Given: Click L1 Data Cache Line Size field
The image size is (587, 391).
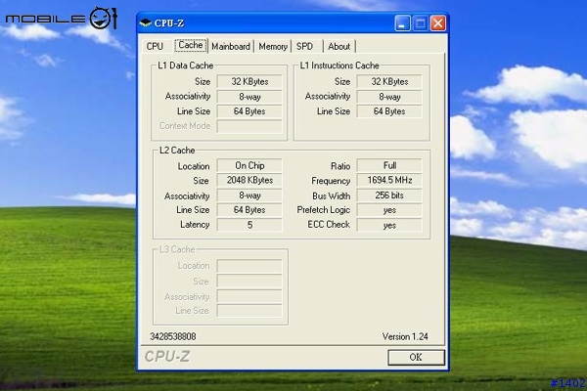Looking at the screenshot, I should click(x=249, y=111).
